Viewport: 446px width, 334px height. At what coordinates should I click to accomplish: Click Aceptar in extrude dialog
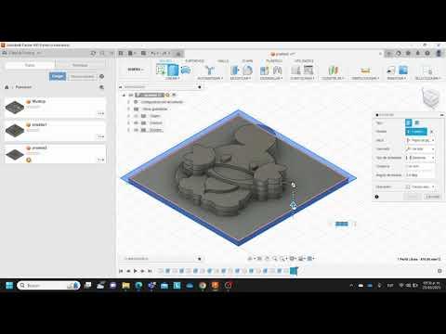click(x=413, y=197)
